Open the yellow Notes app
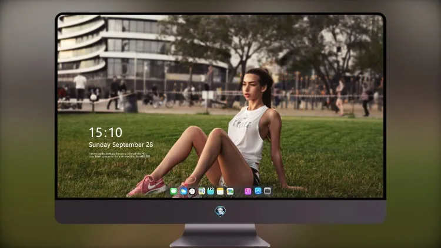Viewport: 441px width, 248px height. point(220,192)
